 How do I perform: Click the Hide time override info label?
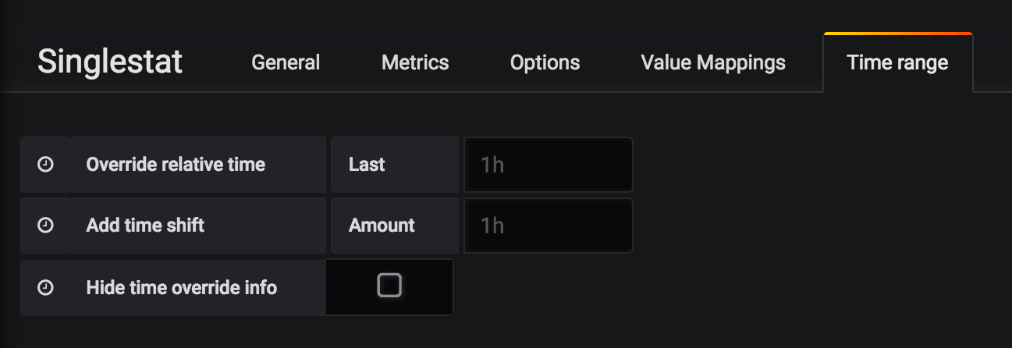coord(182,287)
